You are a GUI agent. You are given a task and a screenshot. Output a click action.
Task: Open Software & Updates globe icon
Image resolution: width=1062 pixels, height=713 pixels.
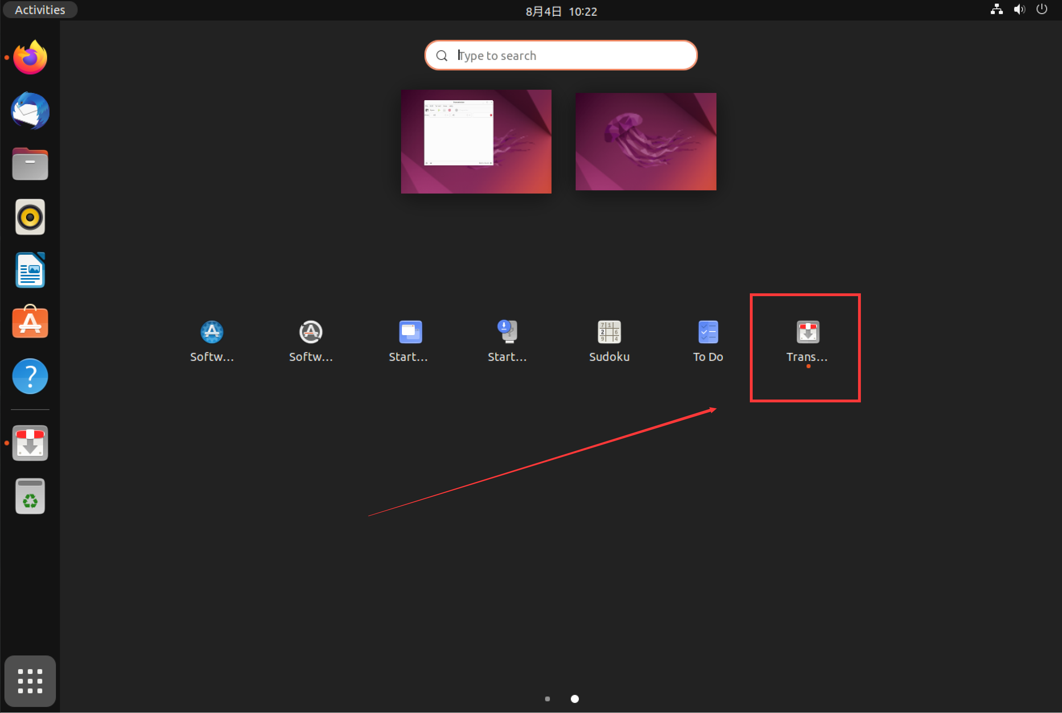(212, 332)
